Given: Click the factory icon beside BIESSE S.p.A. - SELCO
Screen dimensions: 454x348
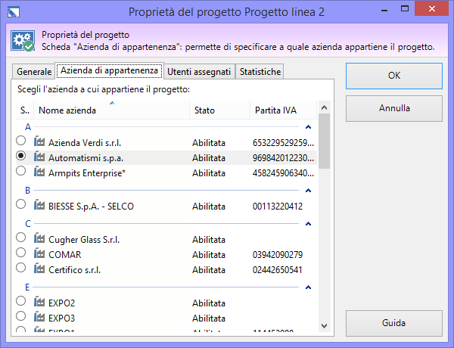Looking at the screenshot, I should 39,205.
